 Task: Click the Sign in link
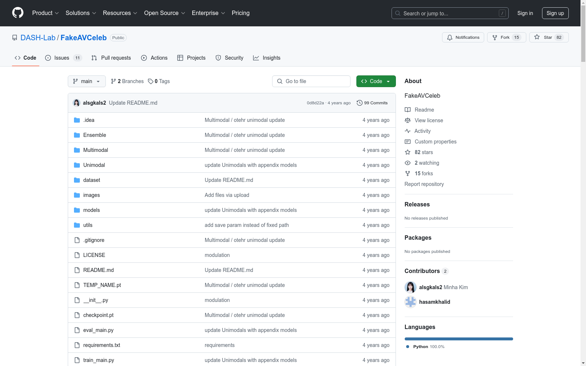click(525, 13)
